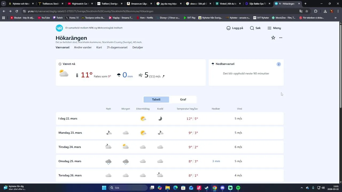
Task: Click current weather partly cloudy icon
Action: [64, 73]
